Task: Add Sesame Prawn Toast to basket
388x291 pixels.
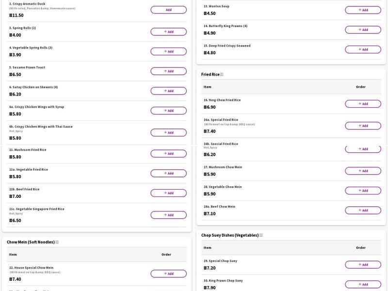Action: 168,71
